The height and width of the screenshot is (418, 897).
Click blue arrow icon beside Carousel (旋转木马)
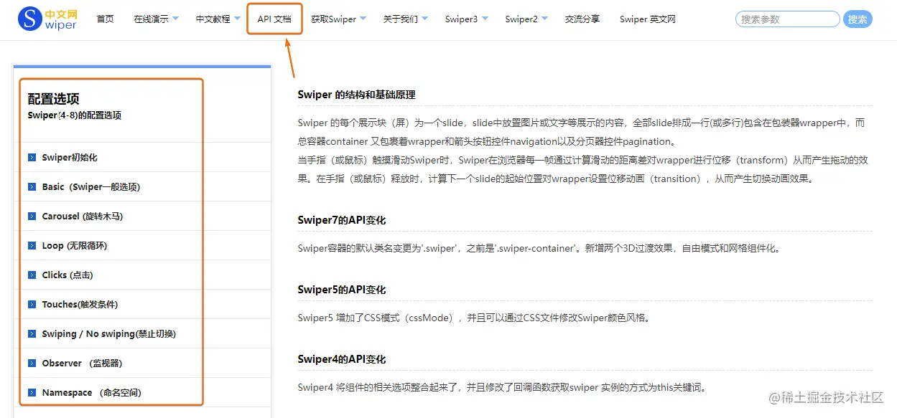[x=32, y=217]
